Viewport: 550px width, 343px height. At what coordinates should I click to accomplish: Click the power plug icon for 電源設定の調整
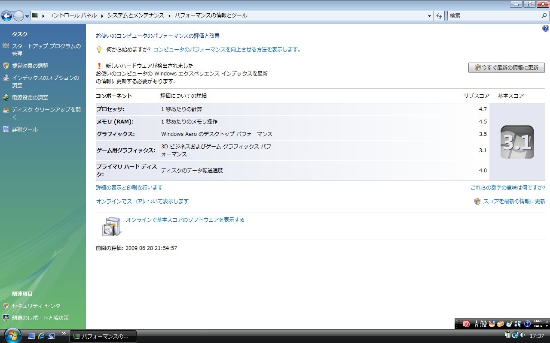[6, 97]
